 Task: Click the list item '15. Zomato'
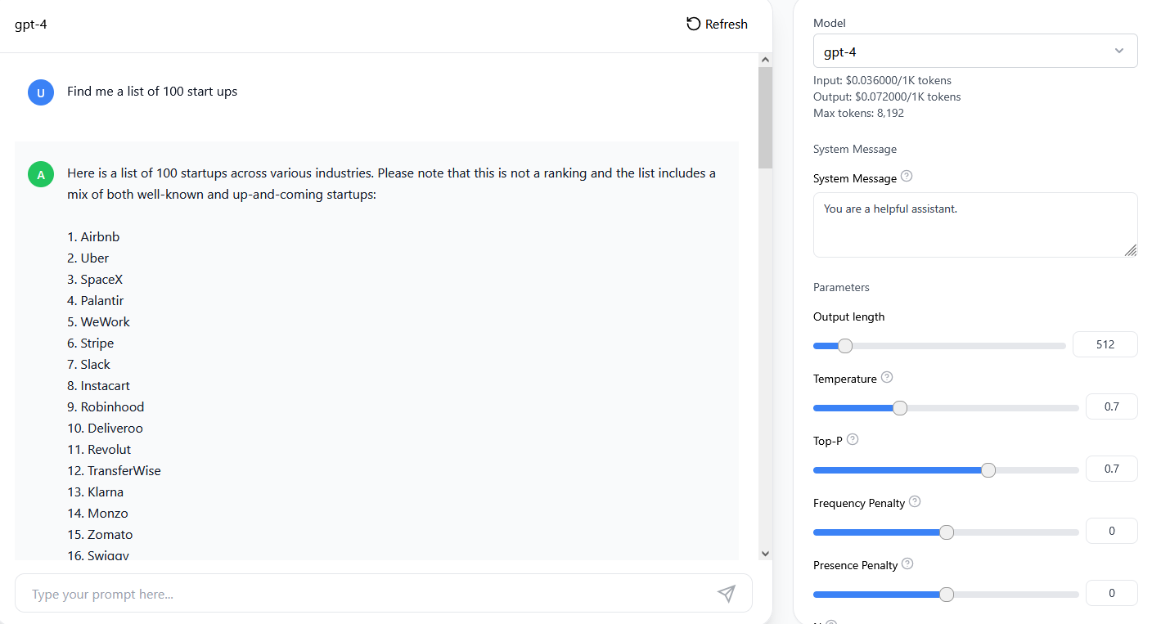coord(100,535)
